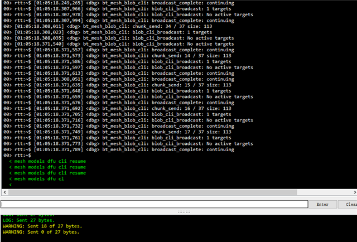Click the partially visible Clear button
357x242 pixels.
pyautogui.click(x=348, y=204)
